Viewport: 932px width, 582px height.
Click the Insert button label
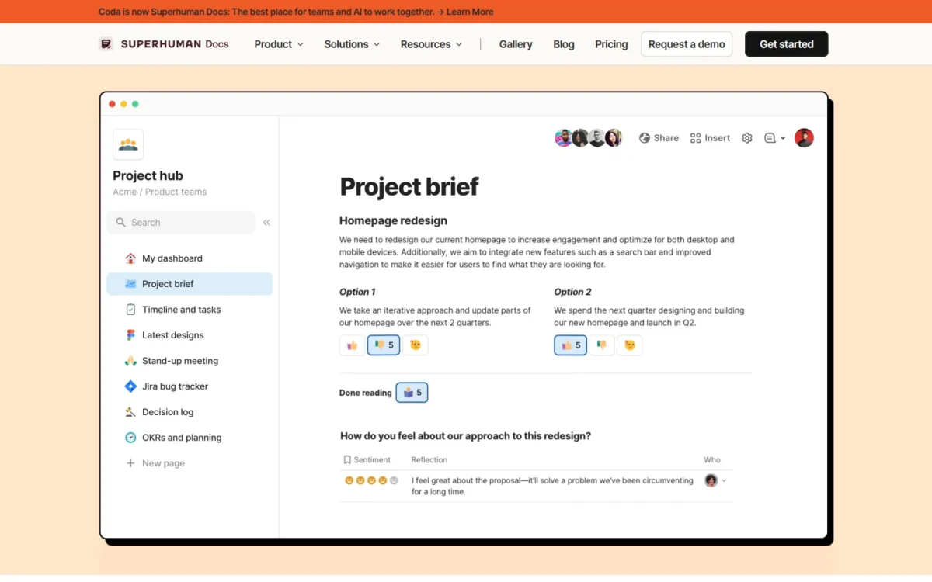(x=718, y=138)
